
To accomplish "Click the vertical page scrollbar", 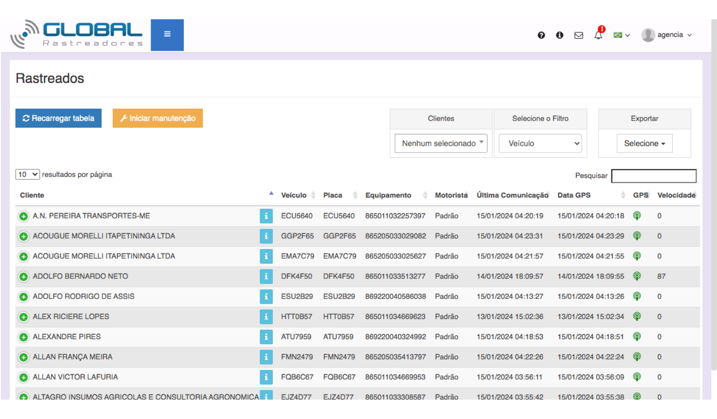I will (x=714, y=195).
